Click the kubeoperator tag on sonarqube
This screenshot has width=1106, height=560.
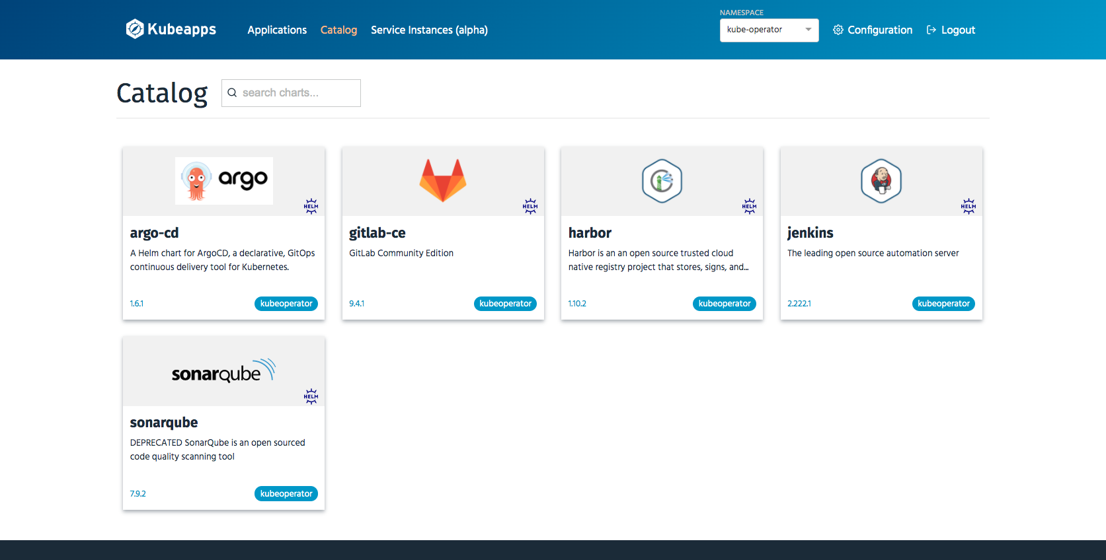pyautogui.click(x=286, y=494)
